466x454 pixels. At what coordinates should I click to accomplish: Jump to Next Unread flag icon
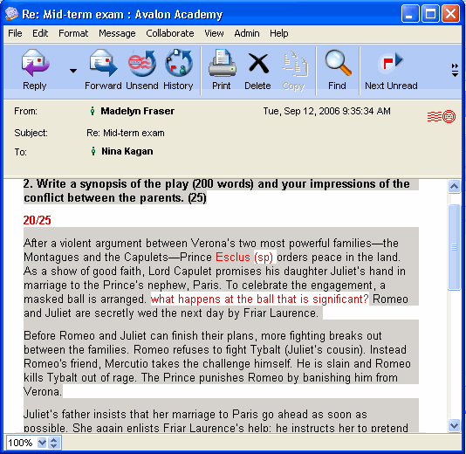pos(391,63)
